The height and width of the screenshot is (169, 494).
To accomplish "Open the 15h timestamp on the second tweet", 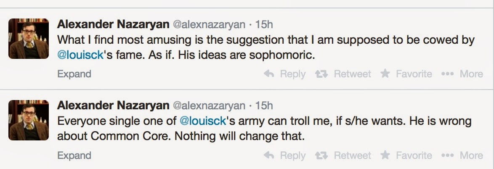I will pyautogui.click(x=264, y=105).
